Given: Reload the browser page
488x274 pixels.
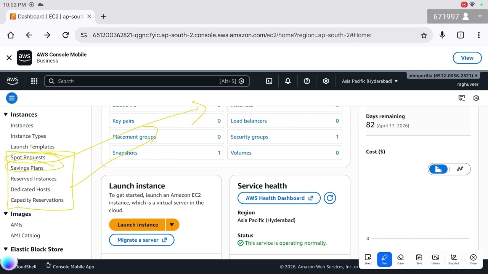Looking at the screenshot, I should click(x=66, y=35).
